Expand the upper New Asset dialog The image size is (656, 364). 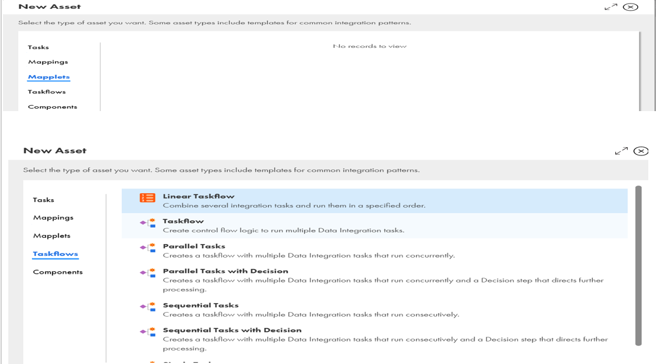pos(611,6)
